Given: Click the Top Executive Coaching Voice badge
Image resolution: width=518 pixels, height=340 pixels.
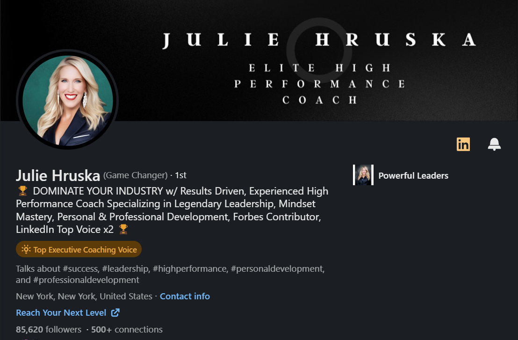Looking at the screenshot, I should tap(79, 249).
